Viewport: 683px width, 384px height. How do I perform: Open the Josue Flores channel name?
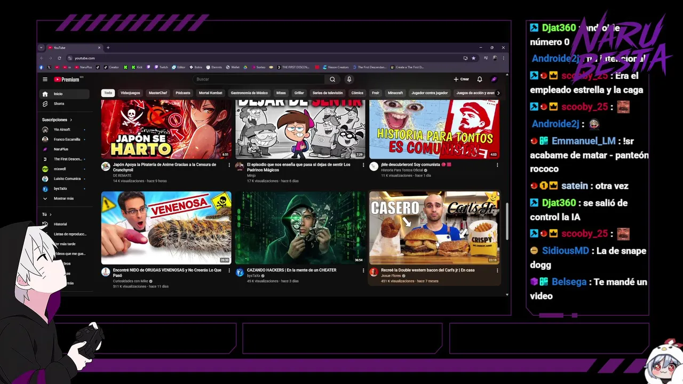pos(391,276)
